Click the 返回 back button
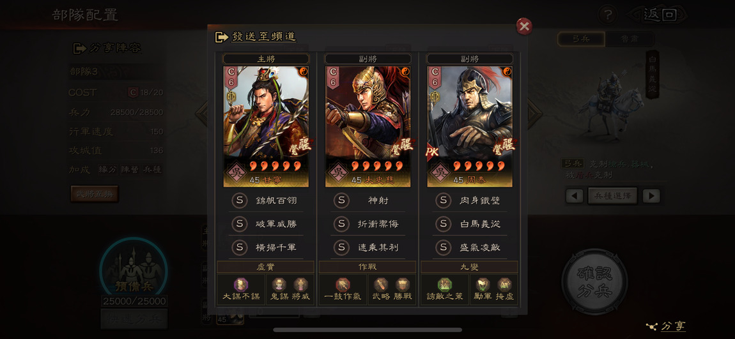The image size is (735, 339). [x=660, y=15]
